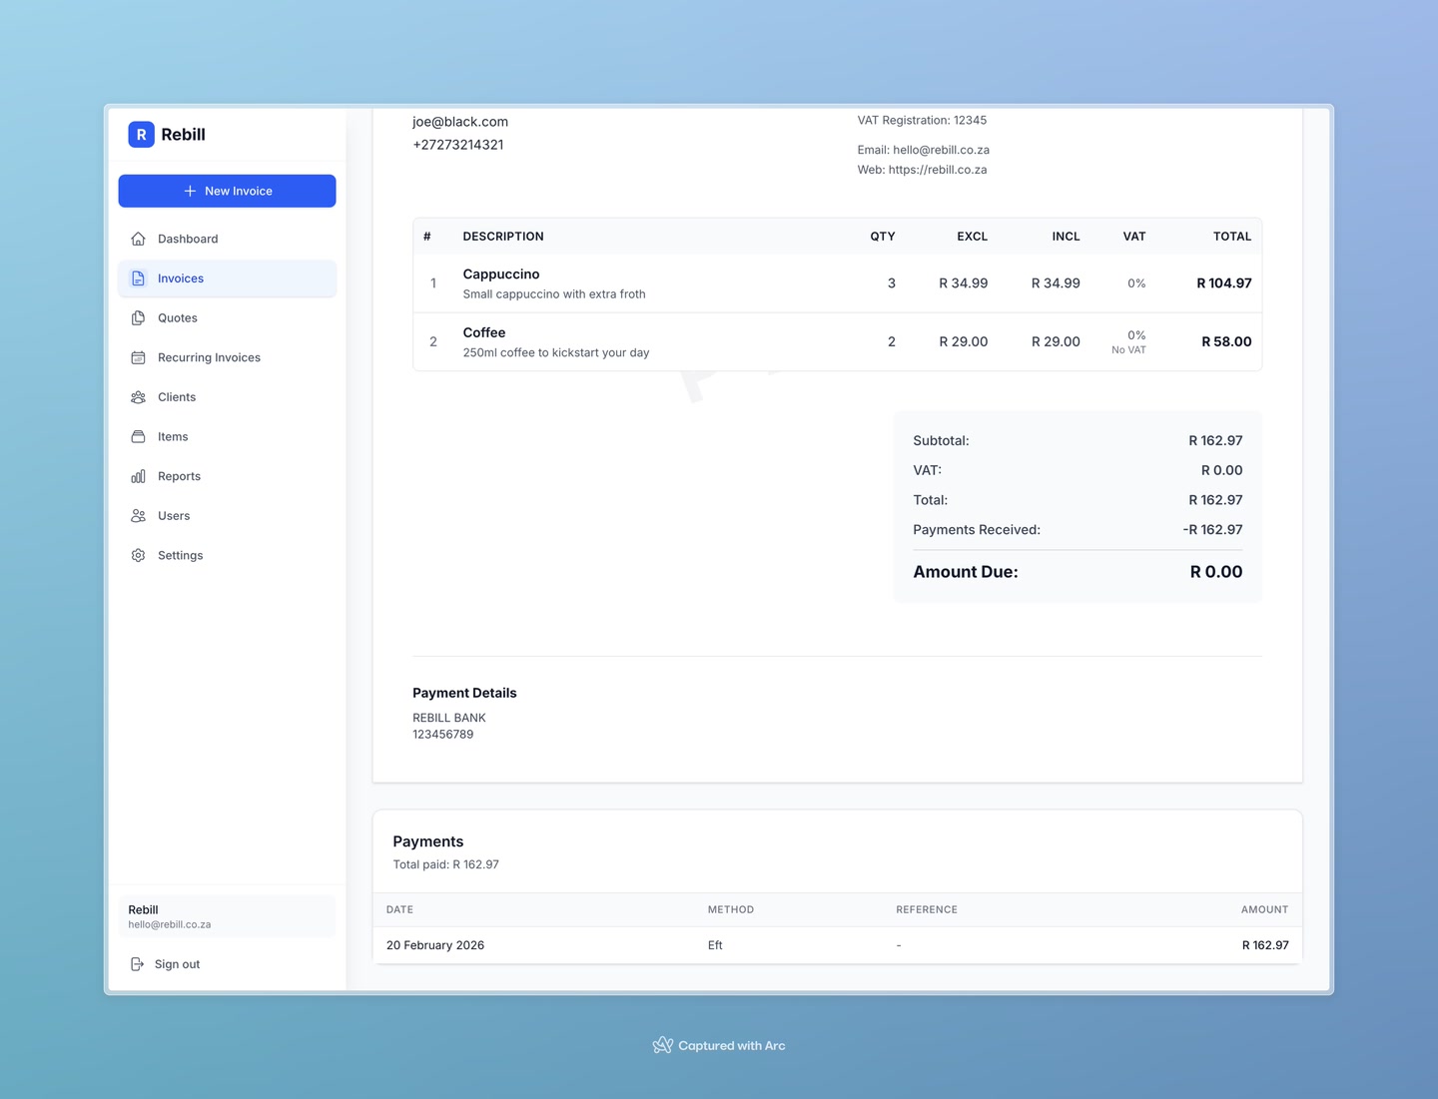1438x1099 pixels.
Task: Open Reports using the bar chart icon
Action: 138,476
